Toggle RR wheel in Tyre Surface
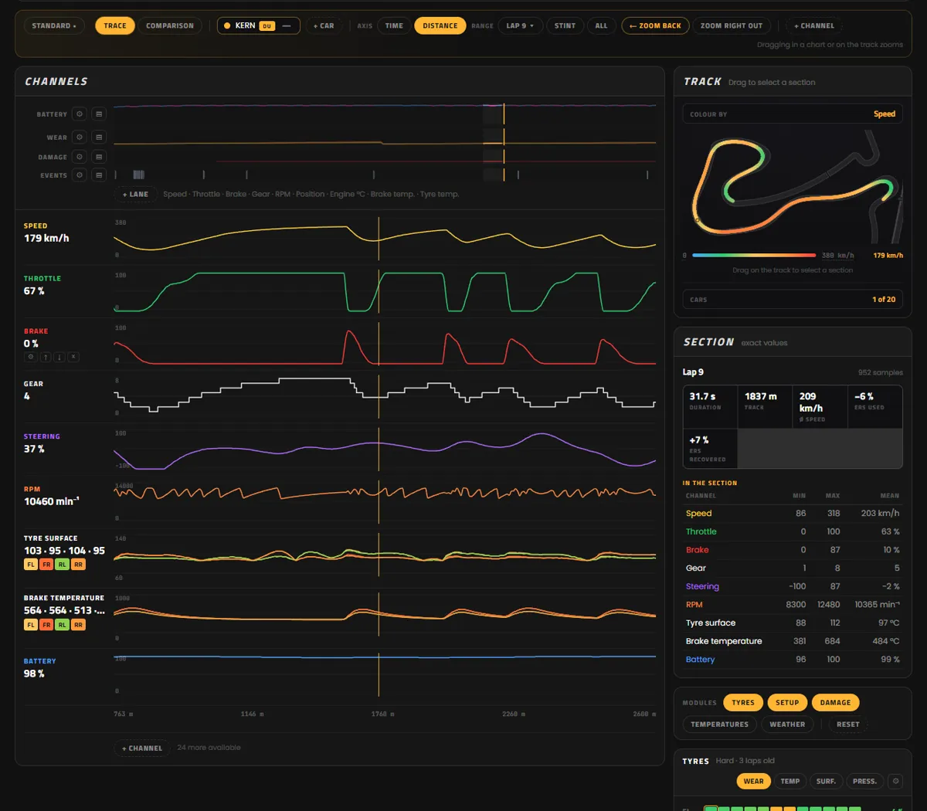The width and height of the screenshot is (927, 811). pyautogui.click(x=78, y=565)
